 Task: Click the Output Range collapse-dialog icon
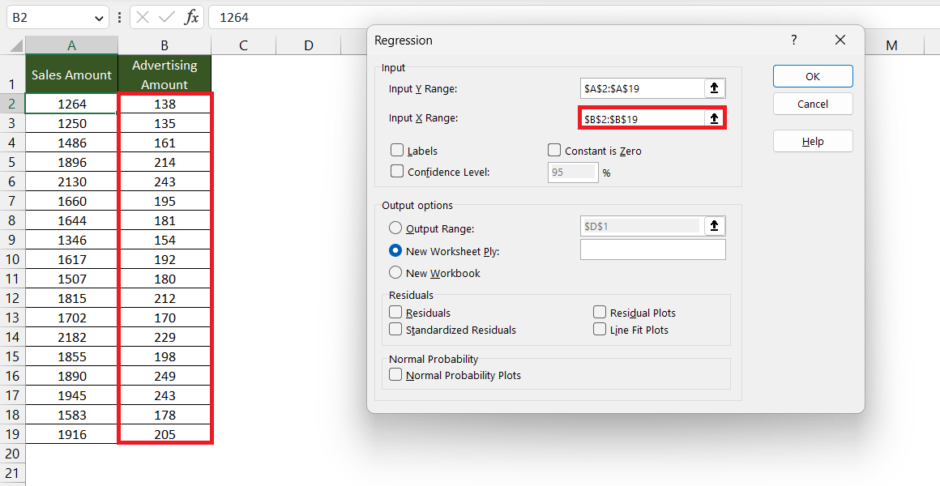tap(714, 226)
